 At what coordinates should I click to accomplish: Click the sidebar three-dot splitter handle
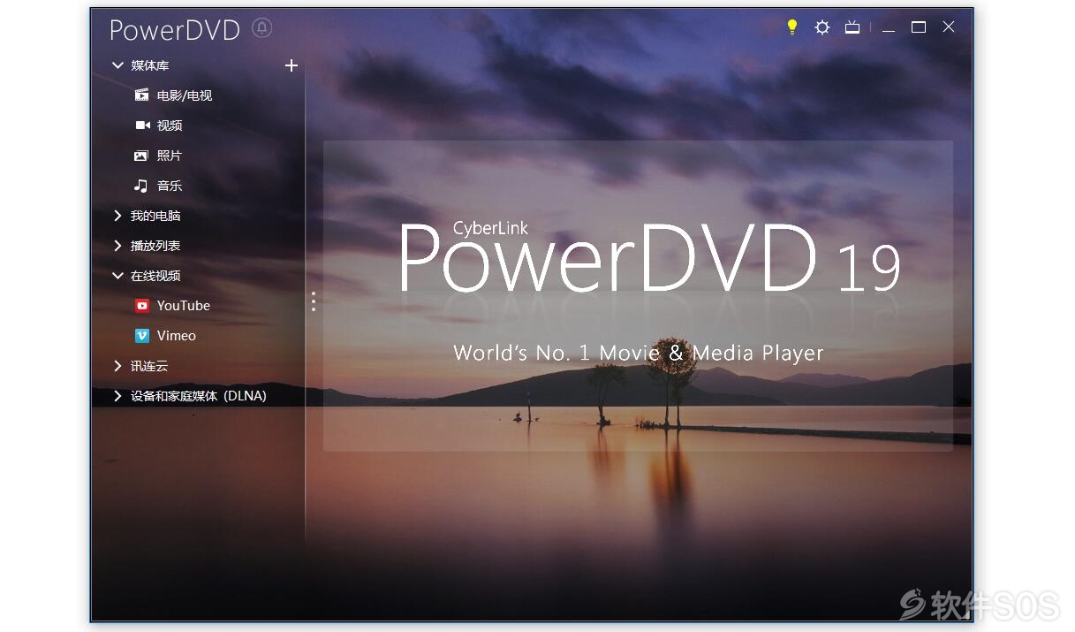pyautogui.click(x=313, y=301)
